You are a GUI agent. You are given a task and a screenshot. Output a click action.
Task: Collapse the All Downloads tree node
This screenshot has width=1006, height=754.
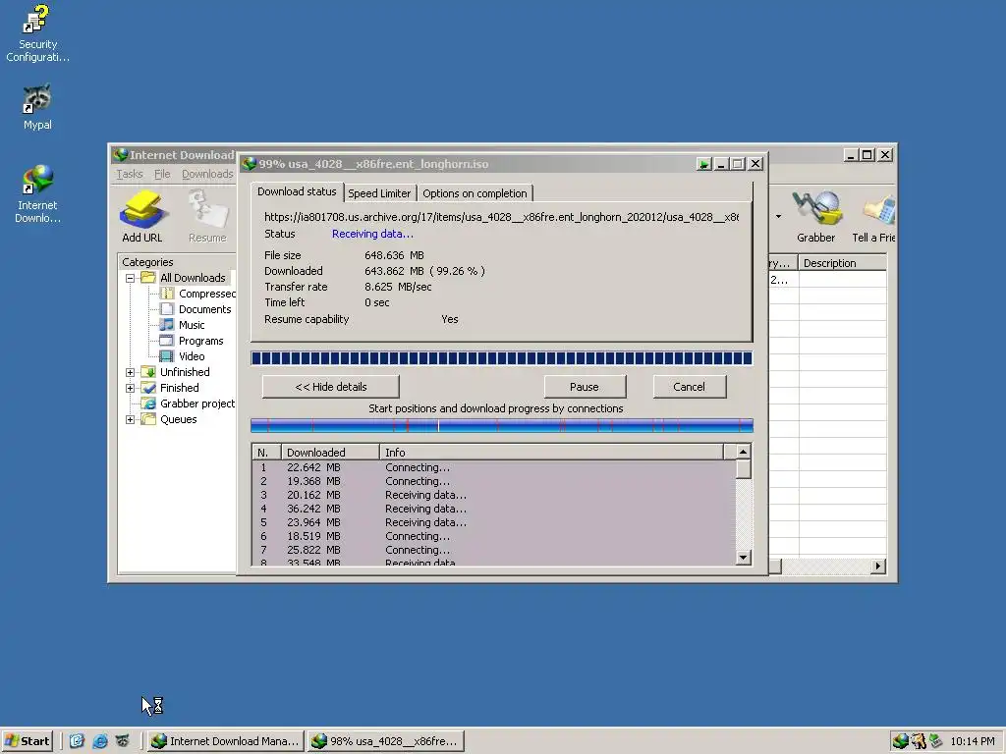[131, 278]
